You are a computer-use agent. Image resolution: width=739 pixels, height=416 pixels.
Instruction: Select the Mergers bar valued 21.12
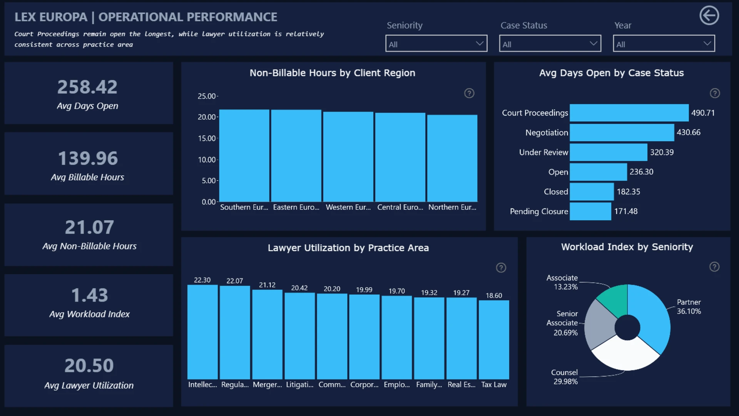[267, 334]
